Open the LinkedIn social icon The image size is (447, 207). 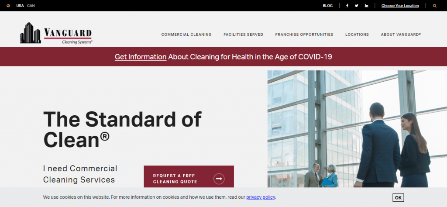pos(366,6)
